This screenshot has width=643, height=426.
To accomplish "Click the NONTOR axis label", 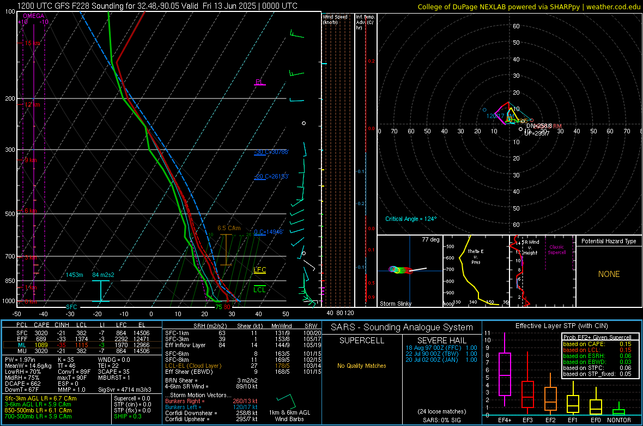I will coord(619,420).
